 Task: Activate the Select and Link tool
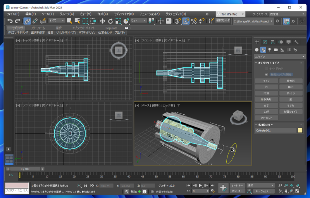click(x=27, y=21)
